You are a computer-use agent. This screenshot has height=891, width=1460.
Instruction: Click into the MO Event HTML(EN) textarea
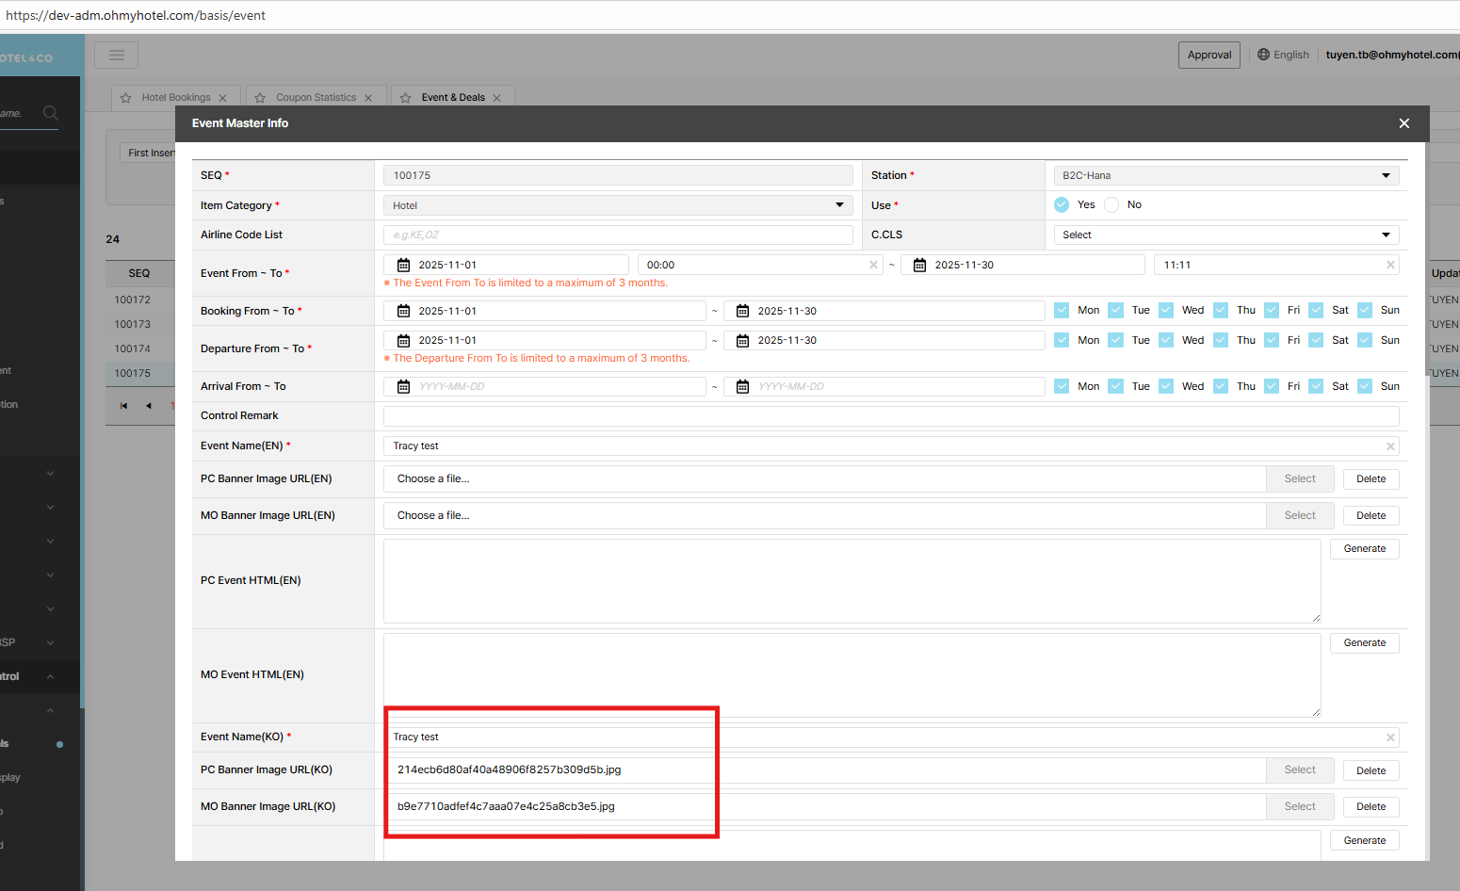tap(852, 675)
